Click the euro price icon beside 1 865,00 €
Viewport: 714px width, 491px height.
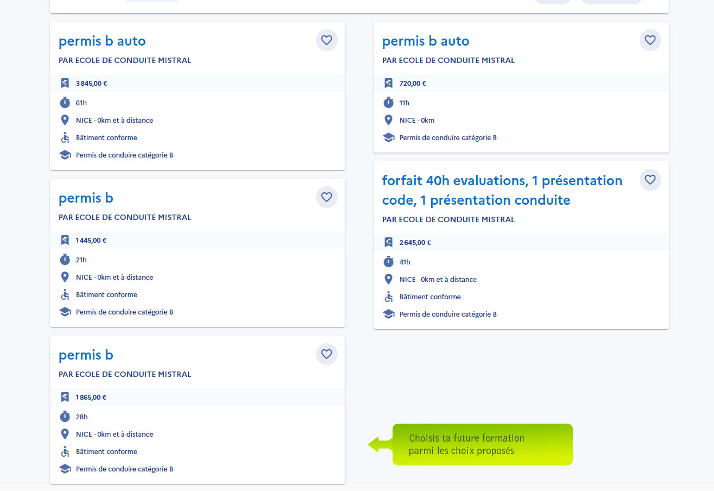coord(65,397)
